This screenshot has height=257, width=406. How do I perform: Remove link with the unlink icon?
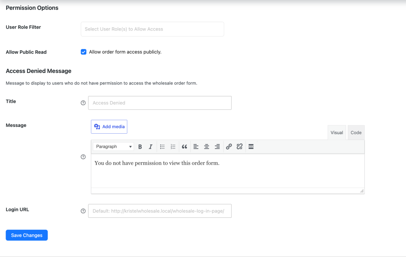(239, 147)
